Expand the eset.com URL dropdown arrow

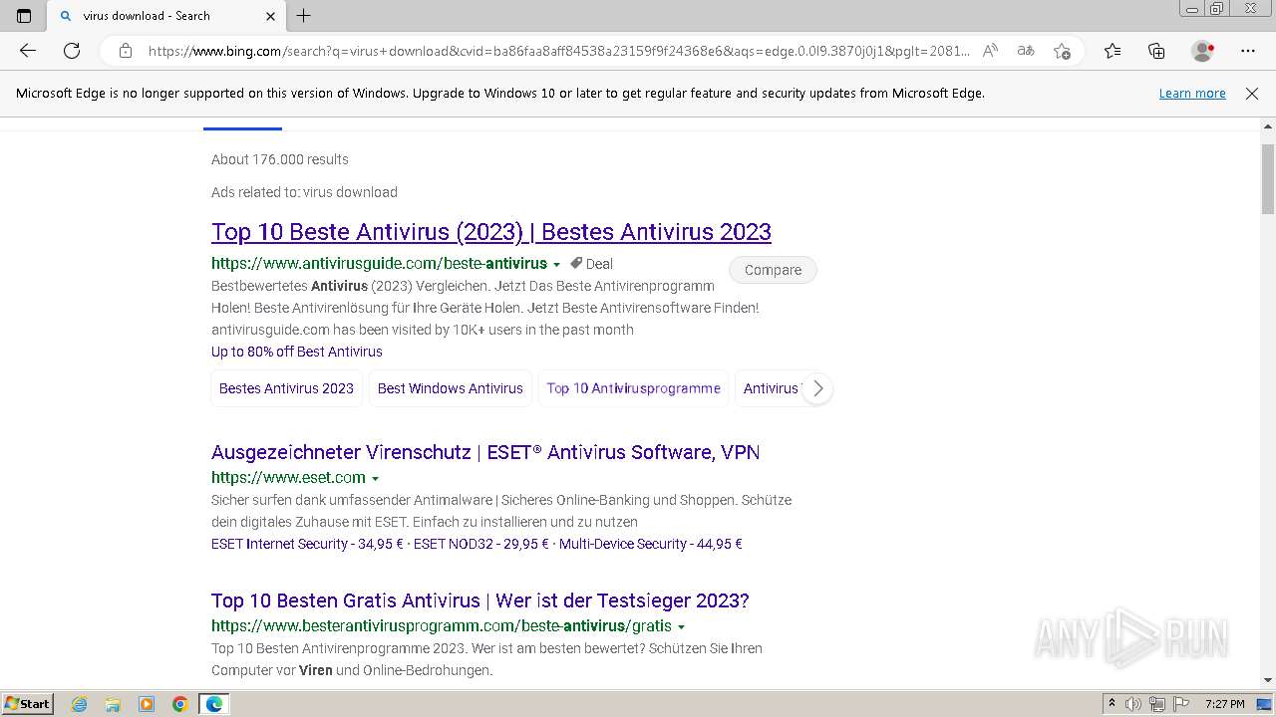(375, 479)
